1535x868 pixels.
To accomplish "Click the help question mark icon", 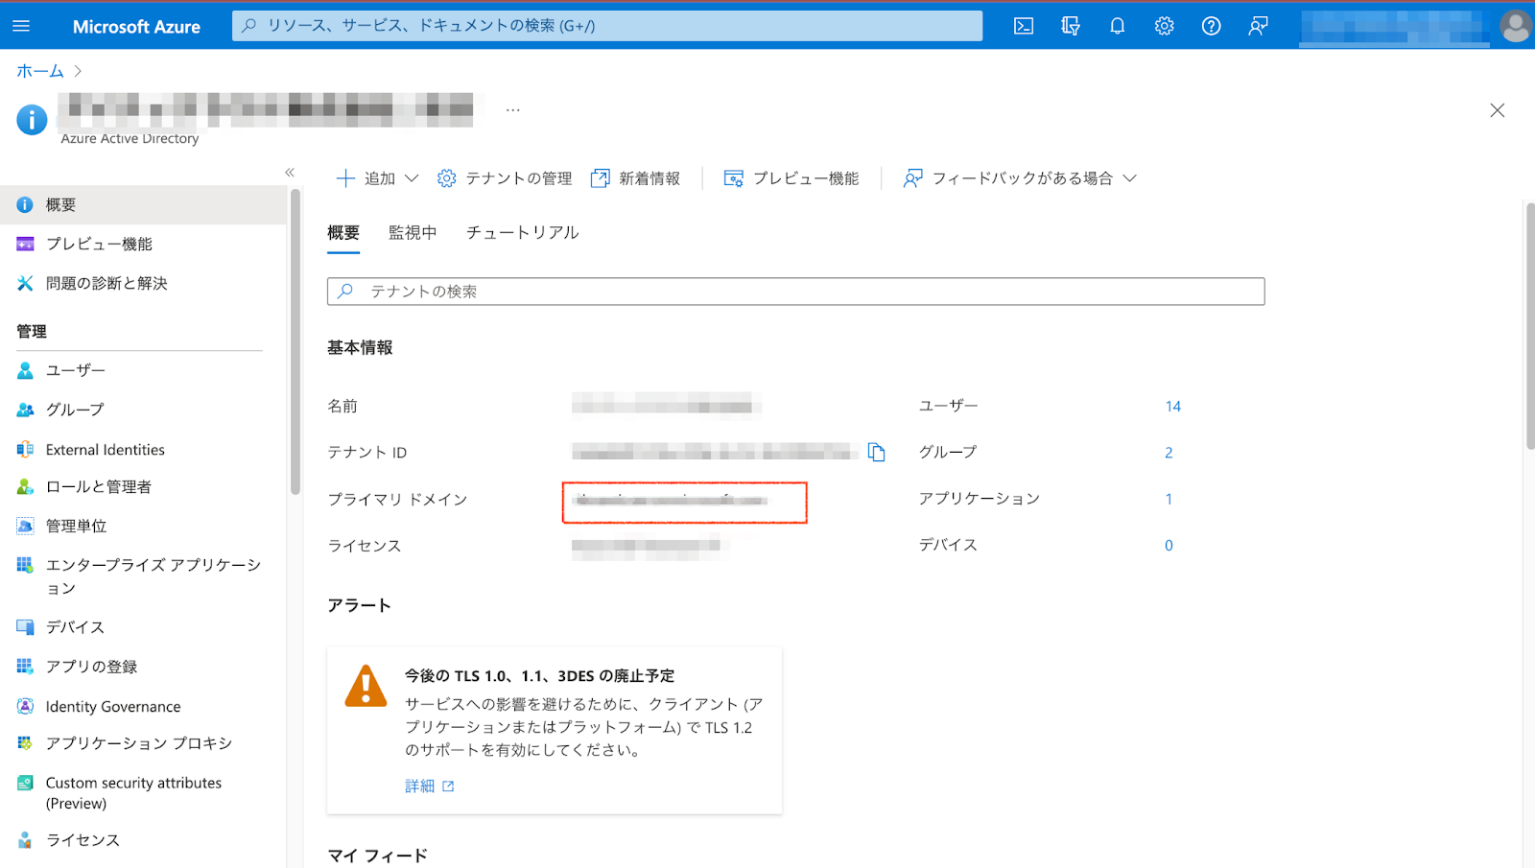I will 1211,26.
